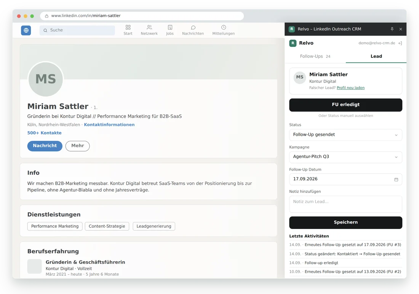
Task: Click 'Kontur Digital' under the lead name
Action: 323,81
